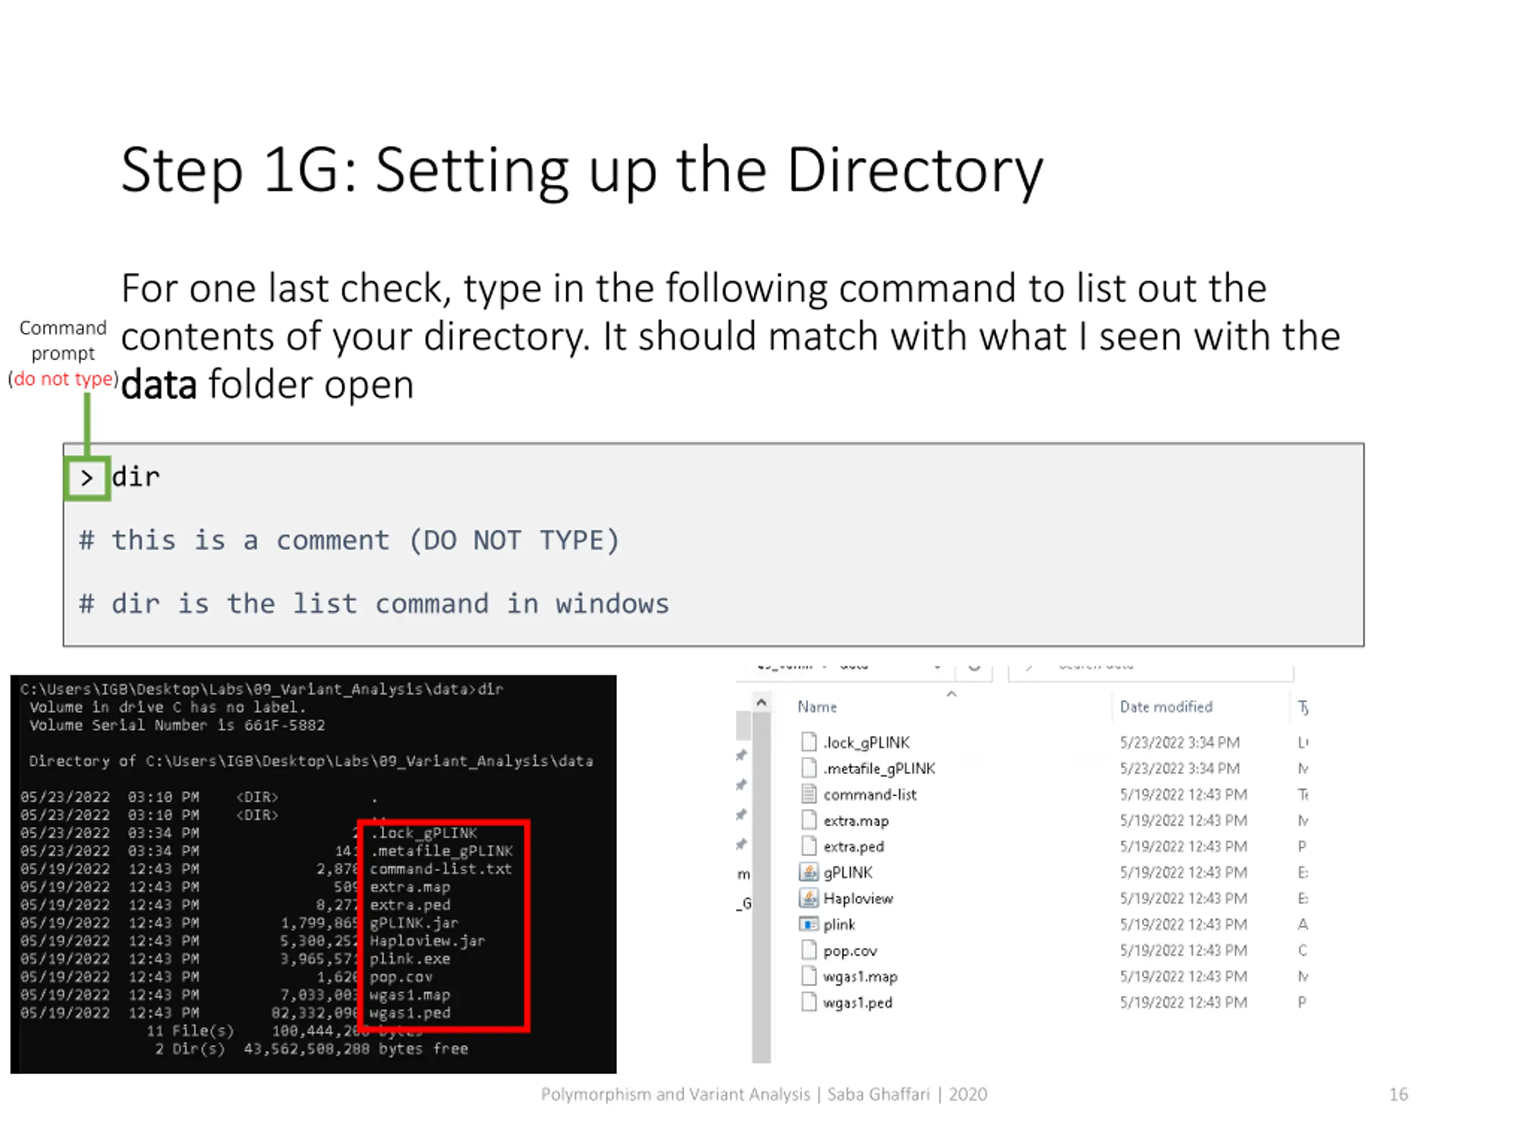Click the executable icon beside plink
This screenshot has height=1147, width=1529.
808,924
